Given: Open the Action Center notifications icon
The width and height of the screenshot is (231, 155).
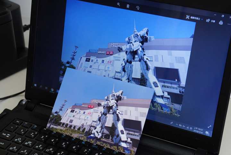Looking at the screenshot, I should tap(208, 133).
